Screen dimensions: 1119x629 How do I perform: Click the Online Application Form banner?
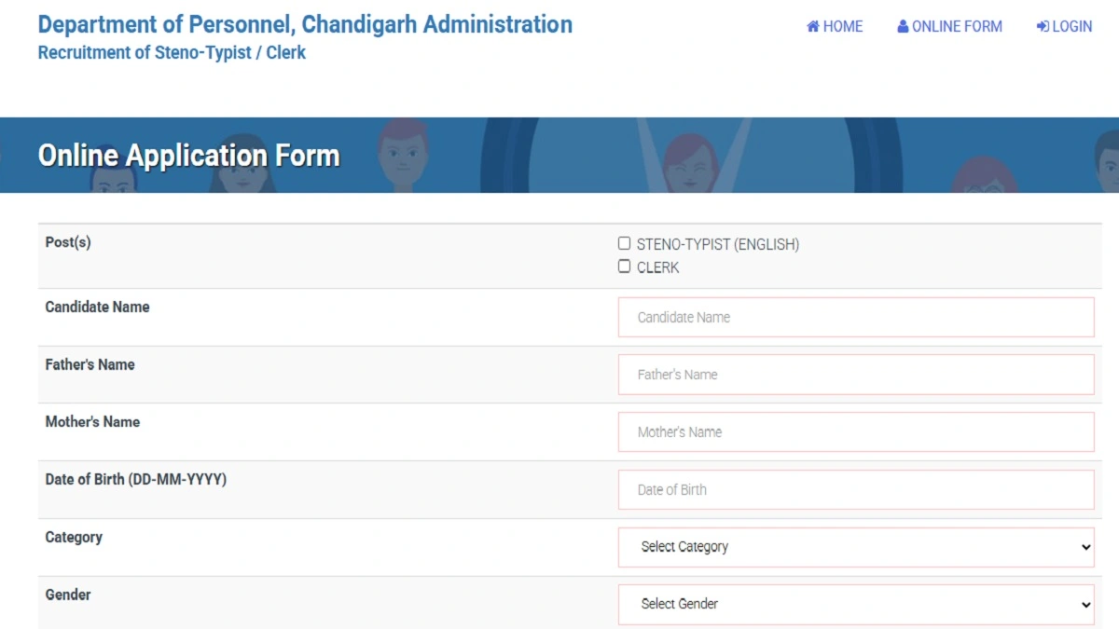[x=188, y=155]
